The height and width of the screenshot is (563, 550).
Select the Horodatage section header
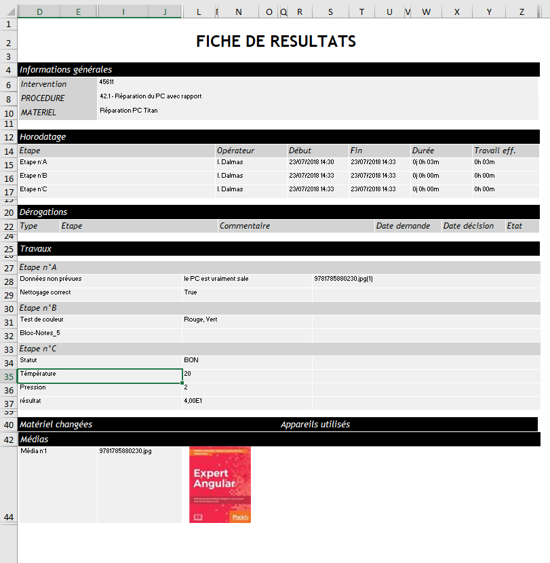tap(279, 137)
